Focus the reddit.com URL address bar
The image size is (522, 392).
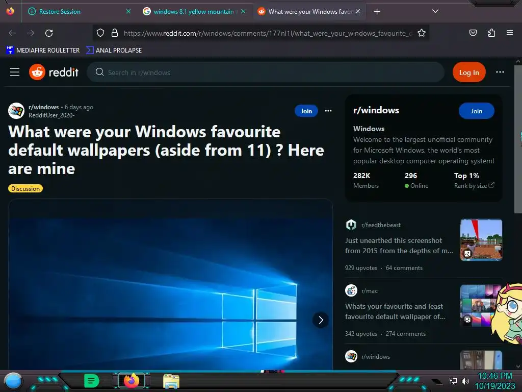pos(267,33)
